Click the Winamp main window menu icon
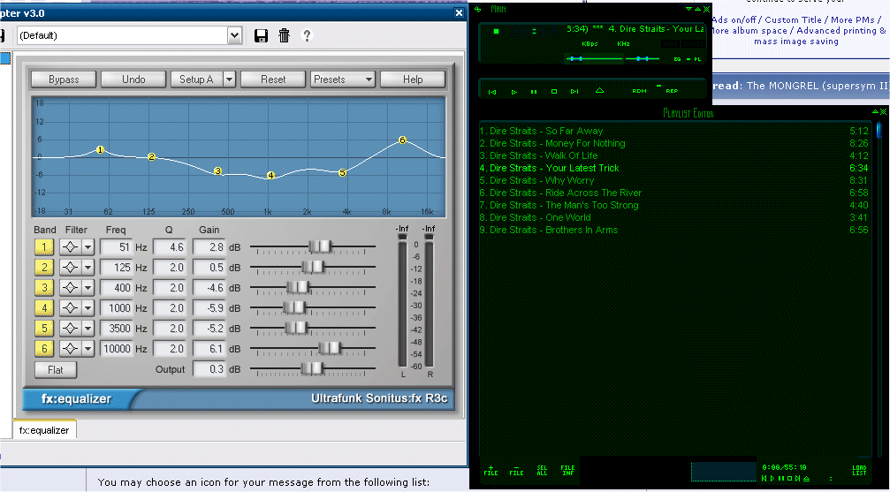Screen dimensions: 890x492 478,9
